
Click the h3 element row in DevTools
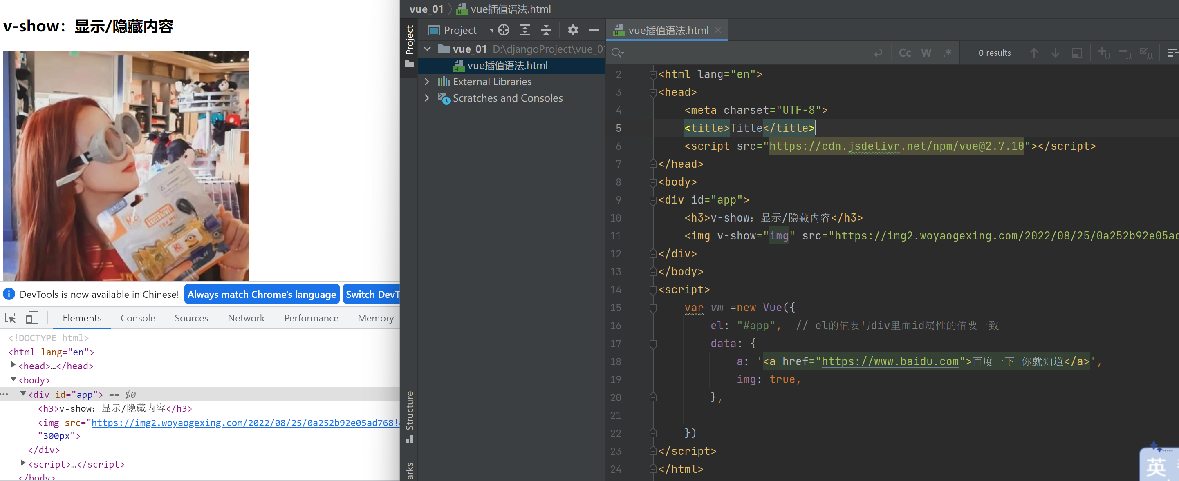(114, 408)
